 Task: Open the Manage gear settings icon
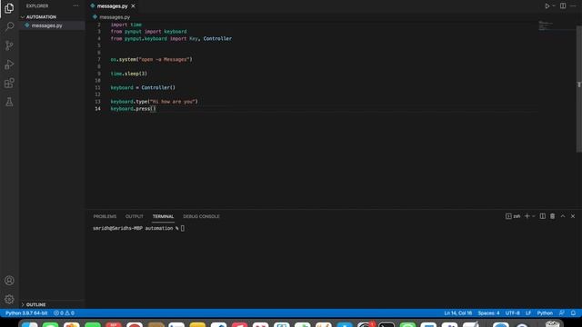point(9,299)
